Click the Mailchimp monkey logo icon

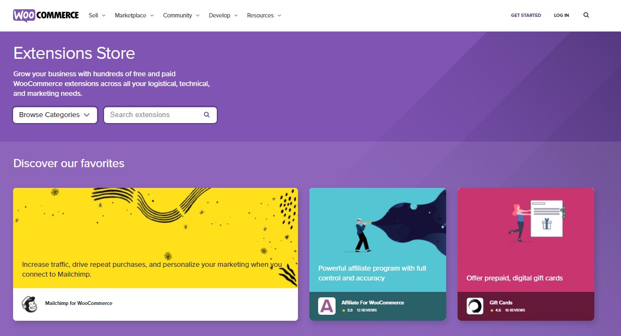click(x=29, y=304)
